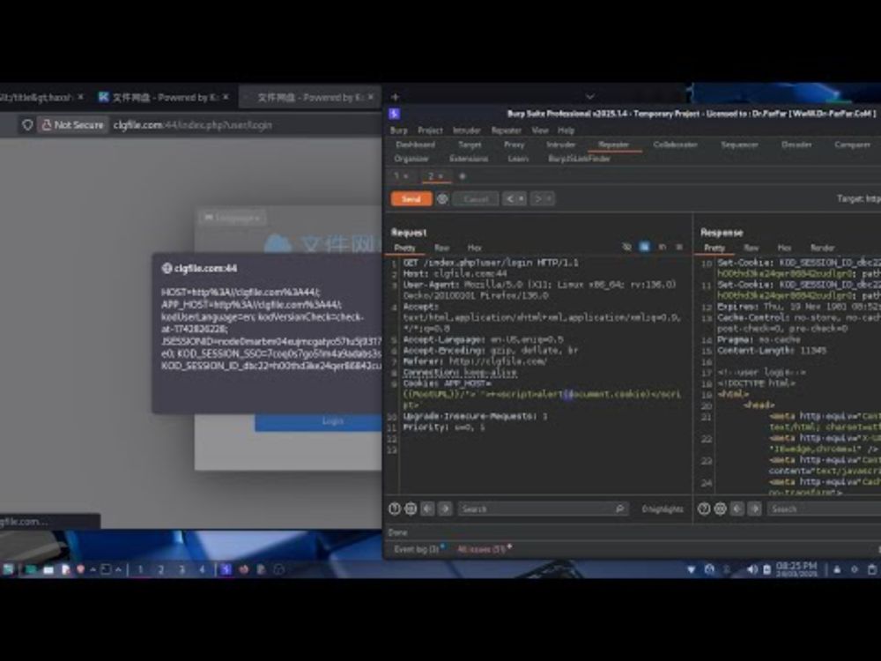Open new browser tab with plus icon
This screenshot has width=881, height=661.
395,97
